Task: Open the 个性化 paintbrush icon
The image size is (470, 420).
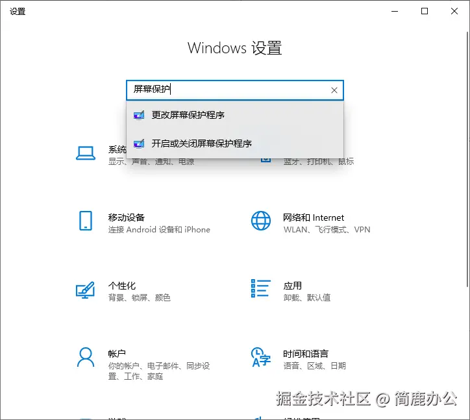Action: (86, 290)
